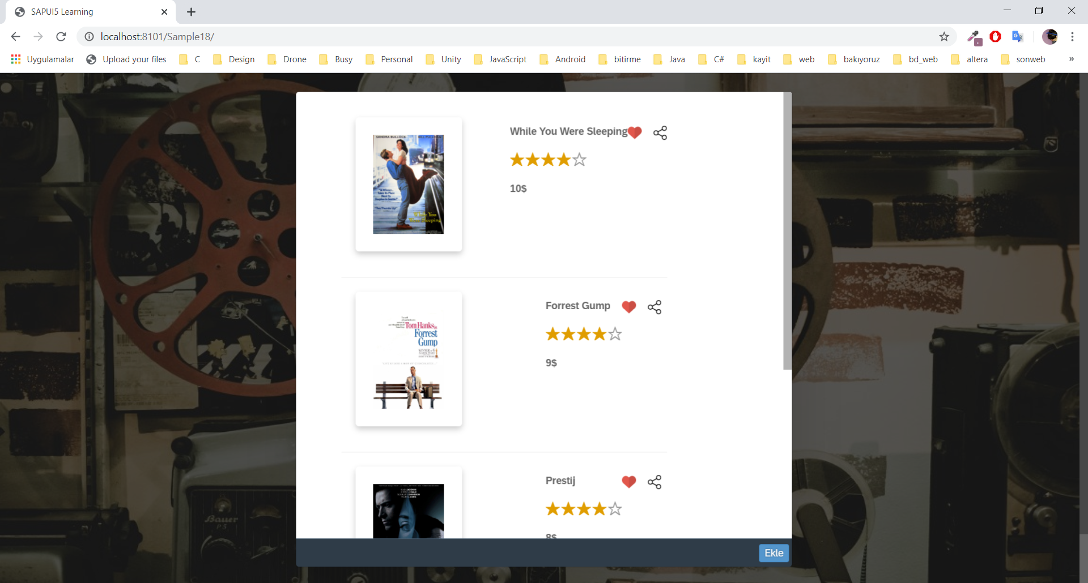
Task: Click the Forrest Gump title
Action: pyautogui.click(x=577, y=306)
